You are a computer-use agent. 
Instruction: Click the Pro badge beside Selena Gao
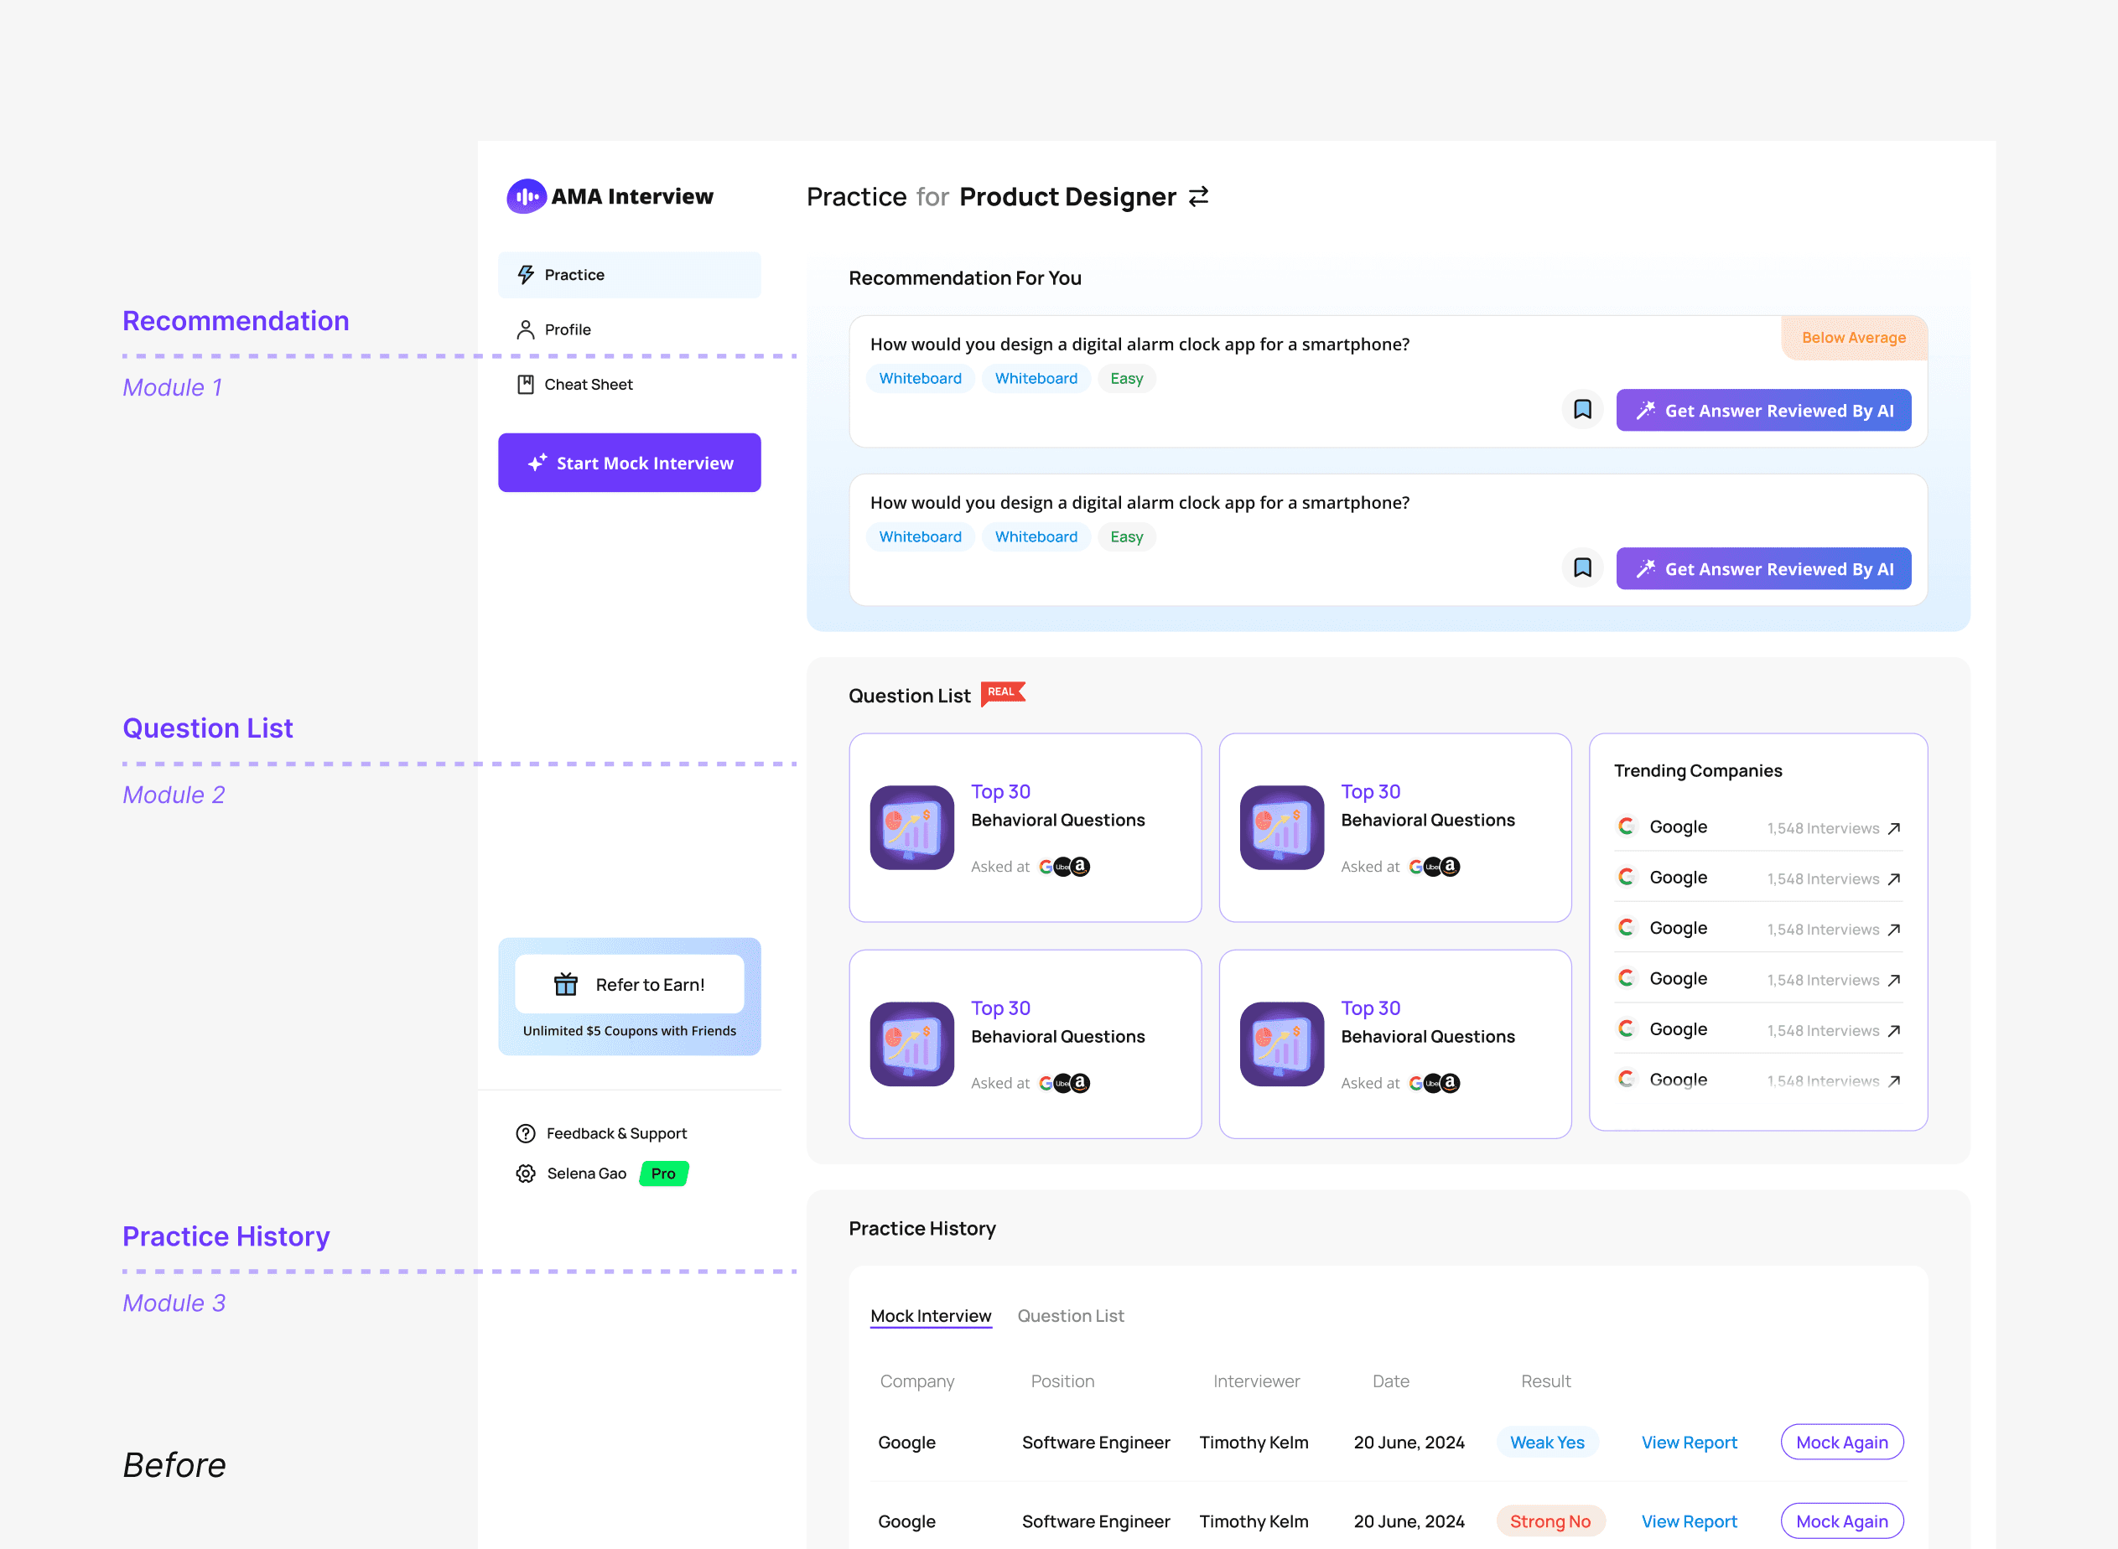(663, 1174)
